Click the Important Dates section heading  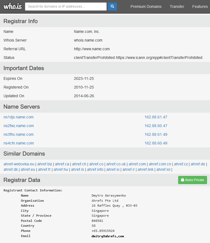point(24,68)
